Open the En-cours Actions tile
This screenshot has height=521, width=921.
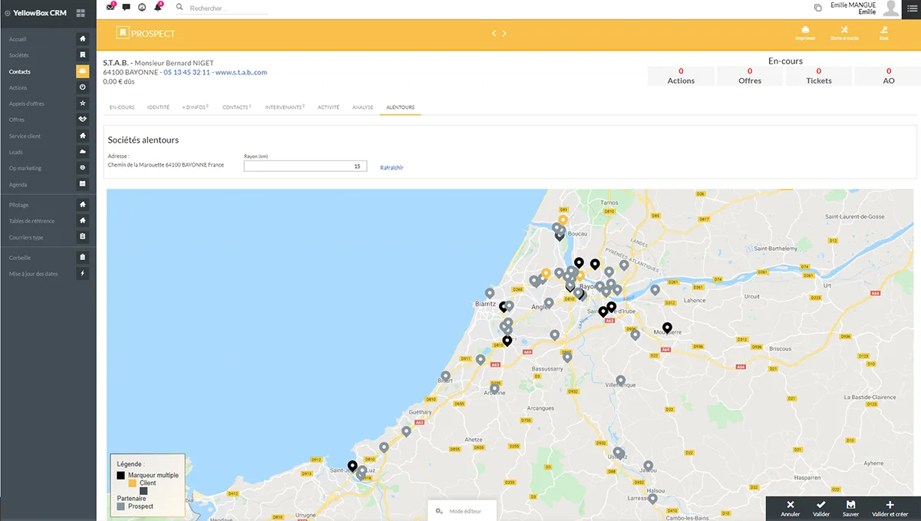point(681,76)
